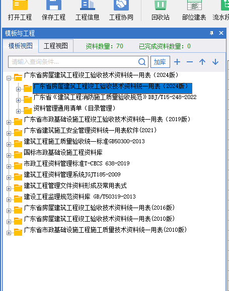The height and width of the screenshot is (291, 229).
Task: Select 建设工程监理规范资料库 GB/T50319-2013
Action: (x=80, y=197)
